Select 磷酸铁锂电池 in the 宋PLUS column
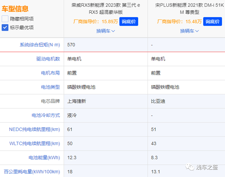This screenshot has width=225, height=177. (x=165, y=87)
